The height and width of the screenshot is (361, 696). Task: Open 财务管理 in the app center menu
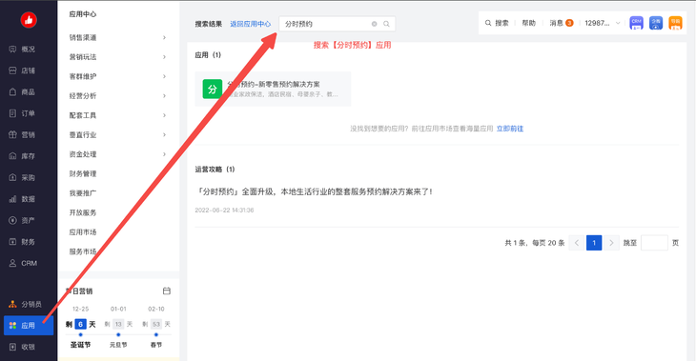(83, 174)
